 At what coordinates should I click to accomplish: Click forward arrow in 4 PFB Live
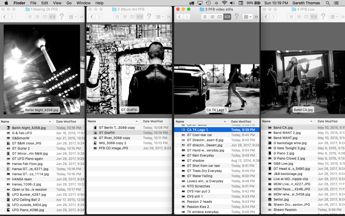click(273, 17)
